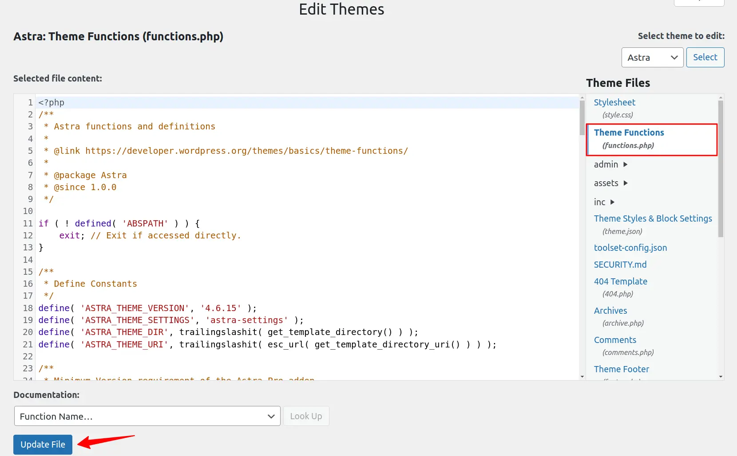The image size is (737, 456).
Task: Click the Update File button
Action: click(43, 444)
